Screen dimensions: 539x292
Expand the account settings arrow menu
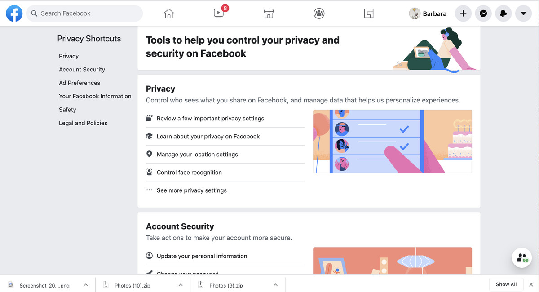pos(523,13)
